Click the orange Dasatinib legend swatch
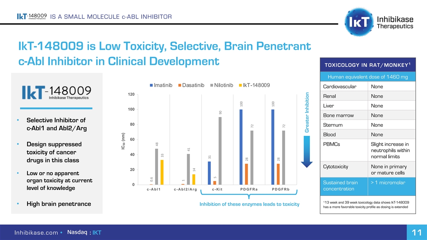This screenshot has height=240, width=427. [x=180, y=85]
